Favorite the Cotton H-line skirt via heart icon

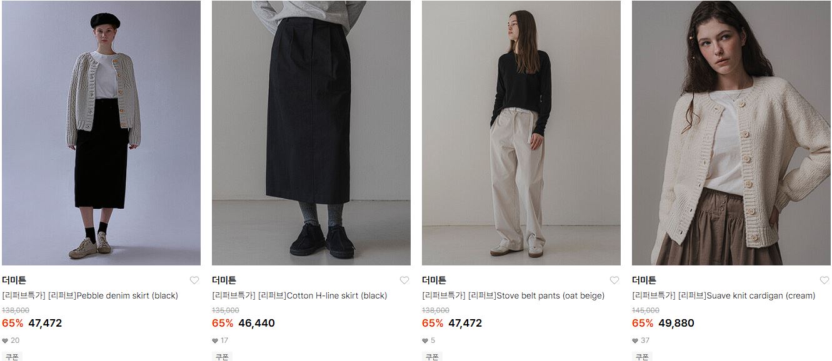click(404, 280)
